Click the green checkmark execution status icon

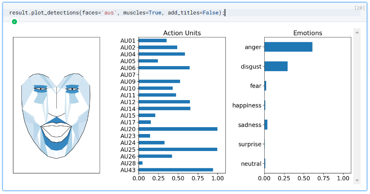tap(14, 22)
